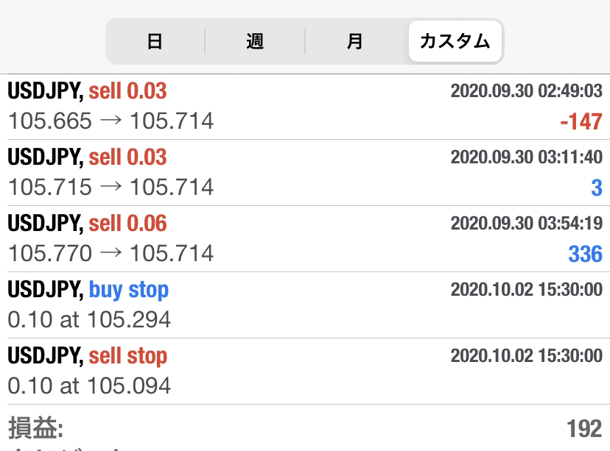Switch to the 週 (week) tab
This screenshot has width=610, height=451.
click(255, 41)
